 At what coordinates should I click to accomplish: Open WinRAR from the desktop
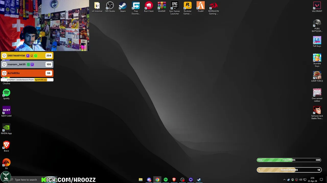tap(162, 7)
